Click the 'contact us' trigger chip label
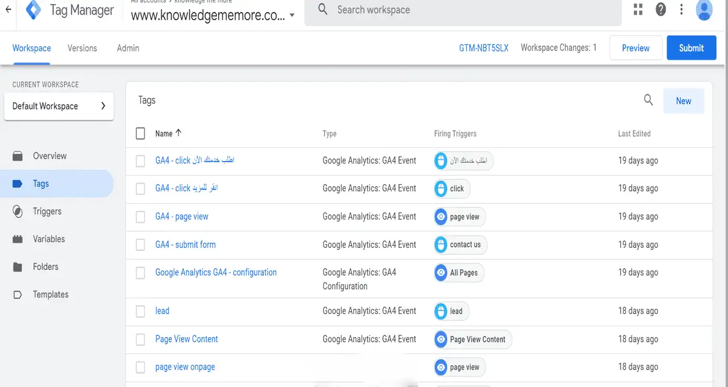This screenshot has height=387, width=728. click(x=465, y=244)
